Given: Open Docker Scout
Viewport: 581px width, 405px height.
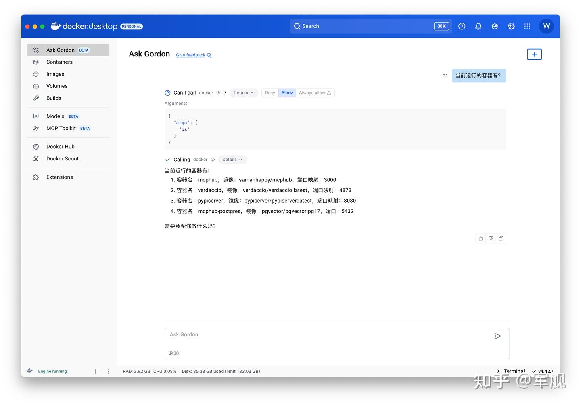Looking at the screenshot, I should [62, 158].
